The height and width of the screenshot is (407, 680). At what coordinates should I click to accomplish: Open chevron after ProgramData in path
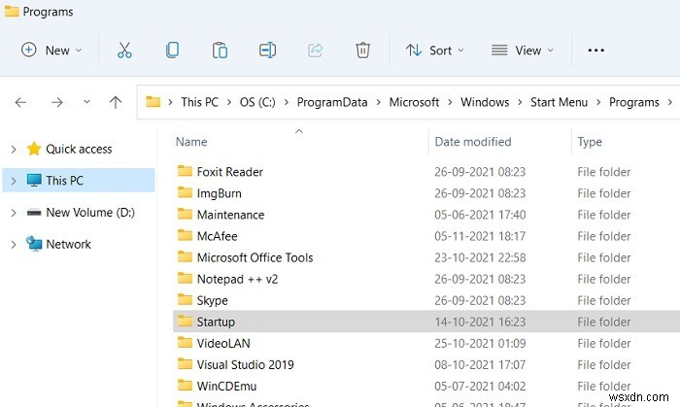[379, 102]
